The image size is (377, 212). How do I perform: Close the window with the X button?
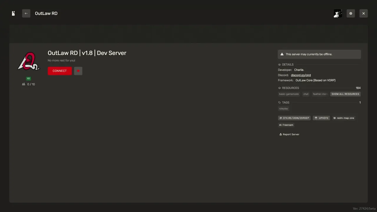[363, 13]
